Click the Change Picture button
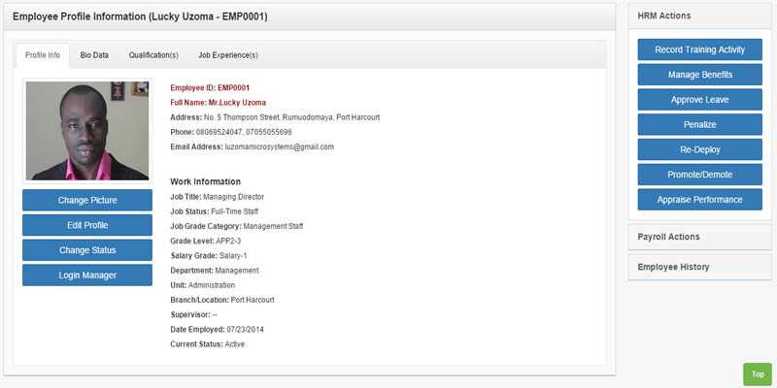The image size is (777, 388). (x=87, y=201)
